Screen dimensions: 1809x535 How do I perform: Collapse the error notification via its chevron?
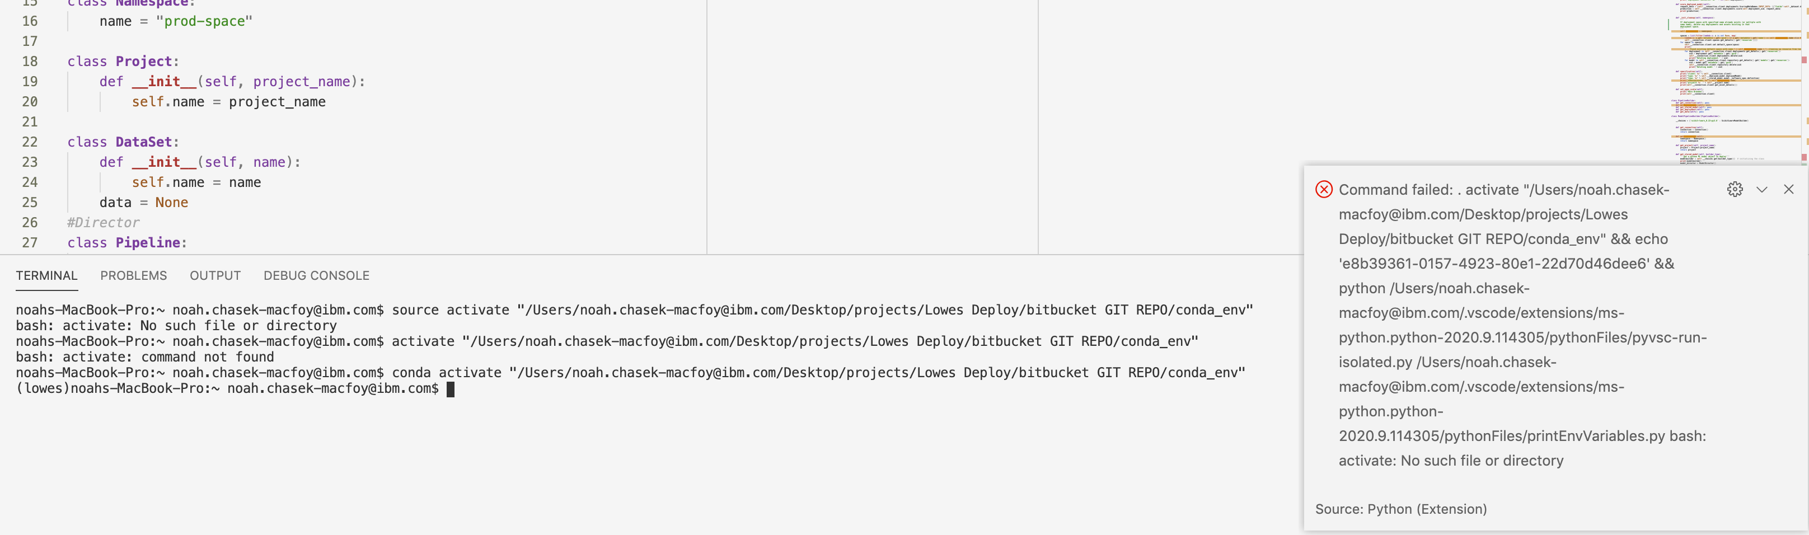coord(1763,189)
